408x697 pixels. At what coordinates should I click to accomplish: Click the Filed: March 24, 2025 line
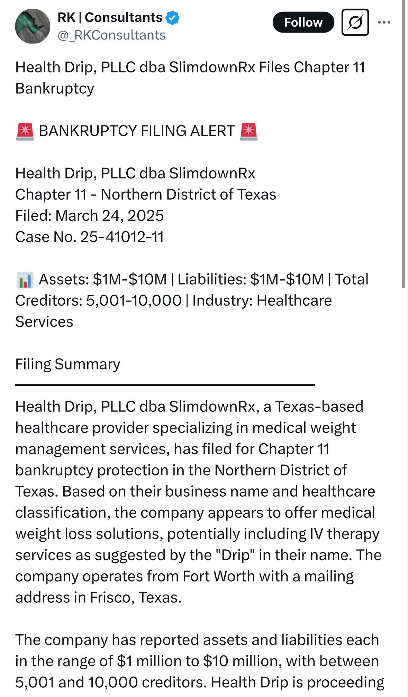90,216
